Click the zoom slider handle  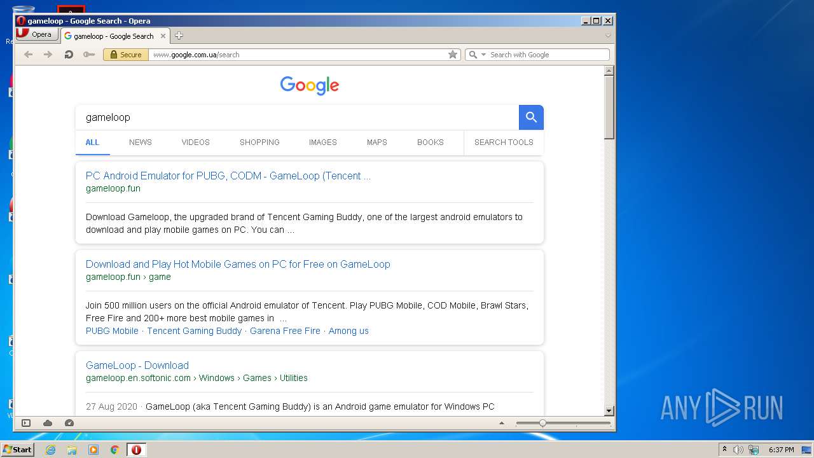[x=542, y=423]
